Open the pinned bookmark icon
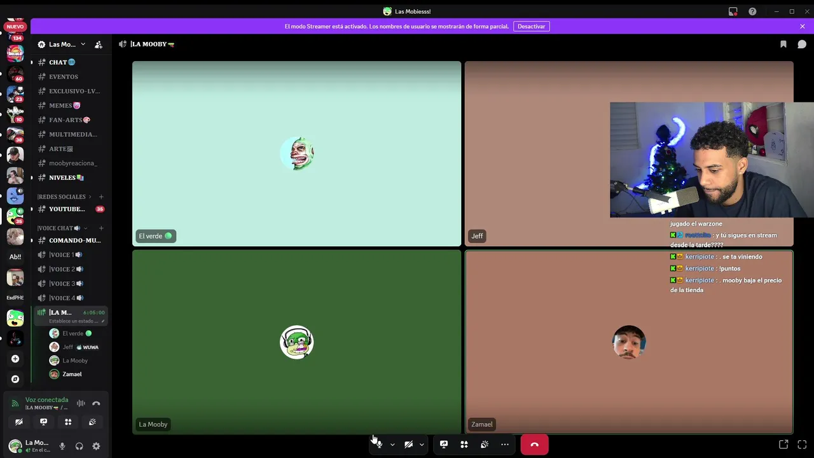 click(x=783, y=45)
